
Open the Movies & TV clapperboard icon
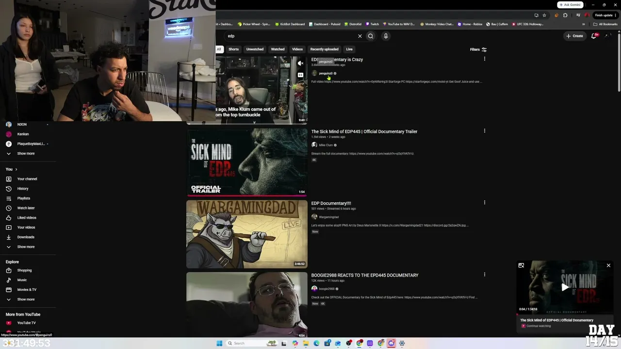(x=8, y=290)
